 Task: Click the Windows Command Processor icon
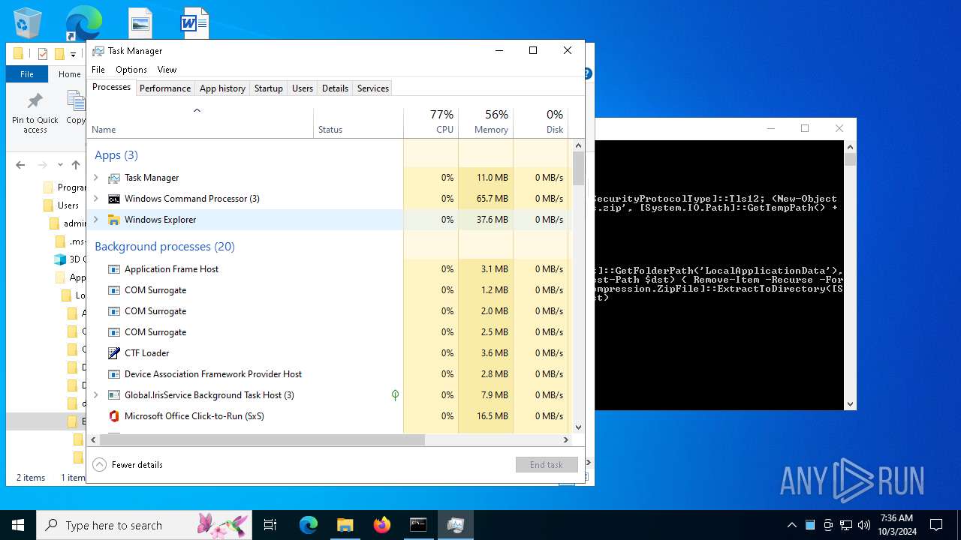click(114, 199)
